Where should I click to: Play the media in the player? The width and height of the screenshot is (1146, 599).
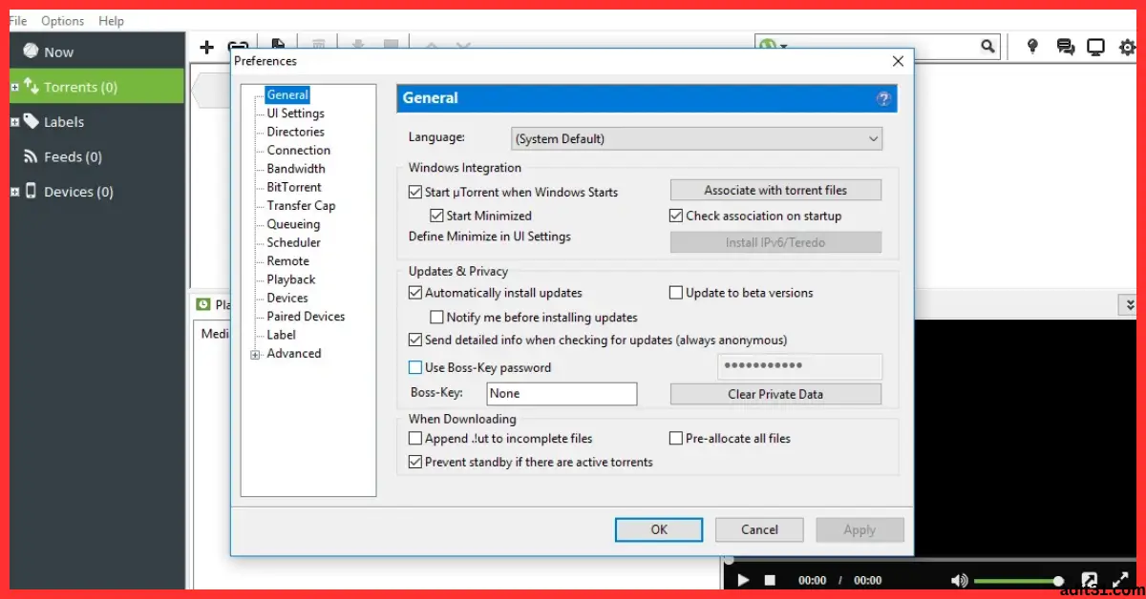pyautogui.click(x=743, y=580)
